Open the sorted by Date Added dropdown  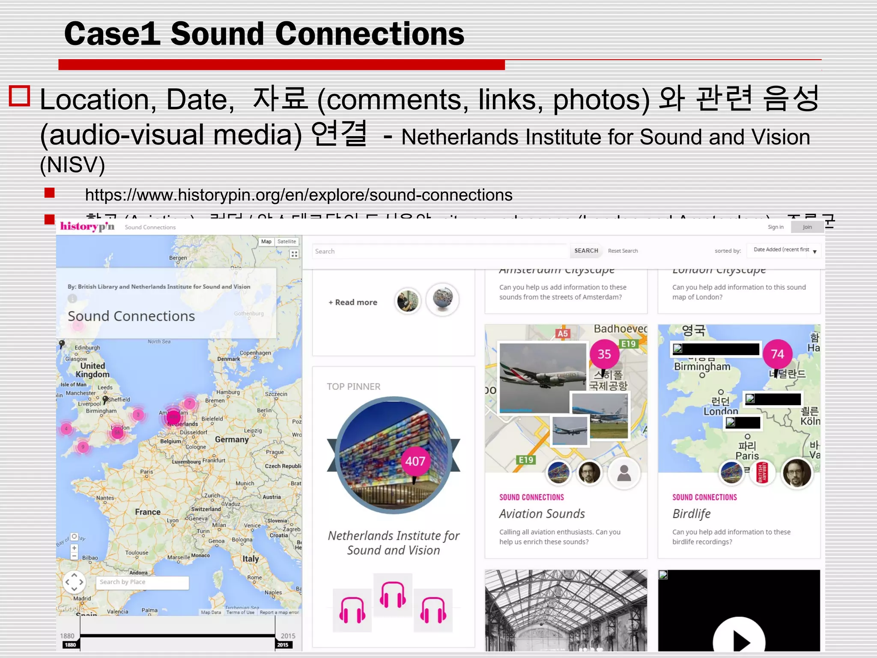pos(784,250)
